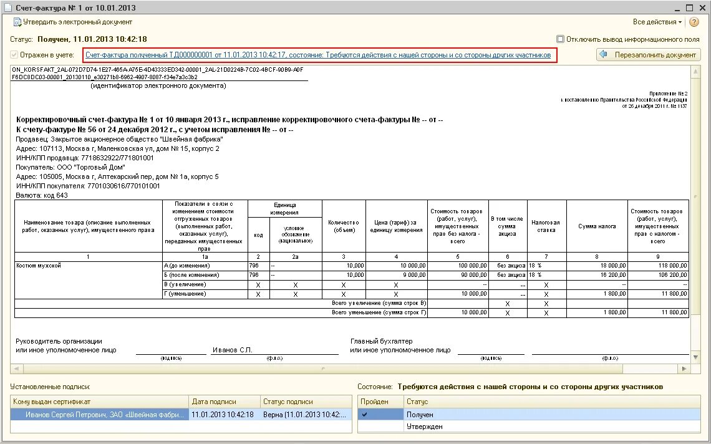The width and height of the screenshot is (711, 444).
Task: Click the Пройден column header
Action: [380, 402]
